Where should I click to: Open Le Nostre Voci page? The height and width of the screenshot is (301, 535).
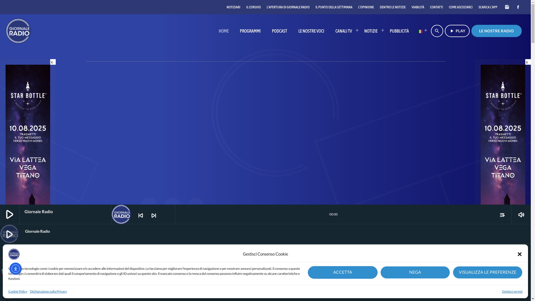point(311,31)
